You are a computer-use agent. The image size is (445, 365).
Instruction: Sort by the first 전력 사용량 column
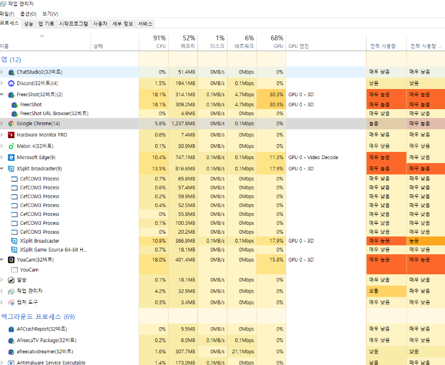(386, 42)
